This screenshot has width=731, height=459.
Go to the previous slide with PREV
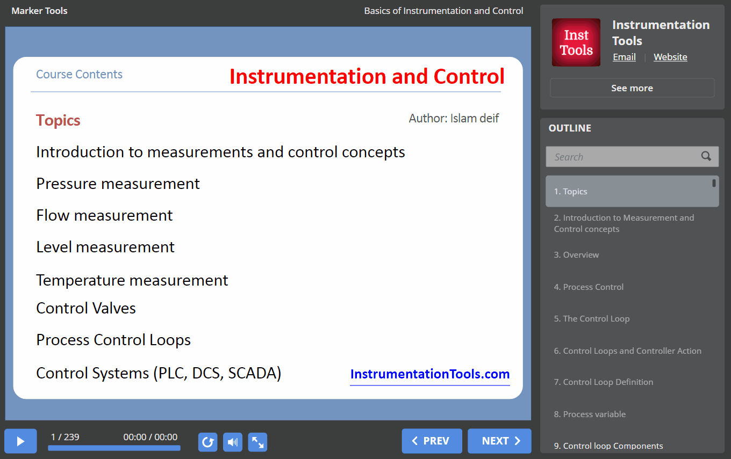(432, 441)
